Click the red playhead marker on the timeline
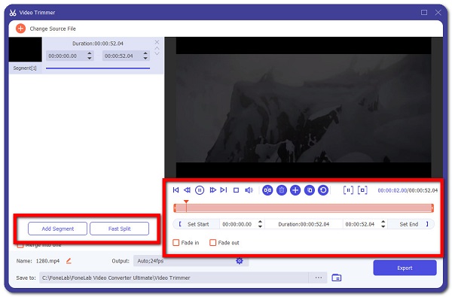Image resolution: width=452 pixels, height=297 pixels. (x=186, y=202)
